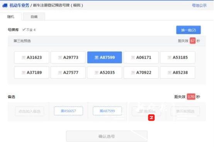214x147 pixels.
Task: Select plate number A53185
Action: 178,57
